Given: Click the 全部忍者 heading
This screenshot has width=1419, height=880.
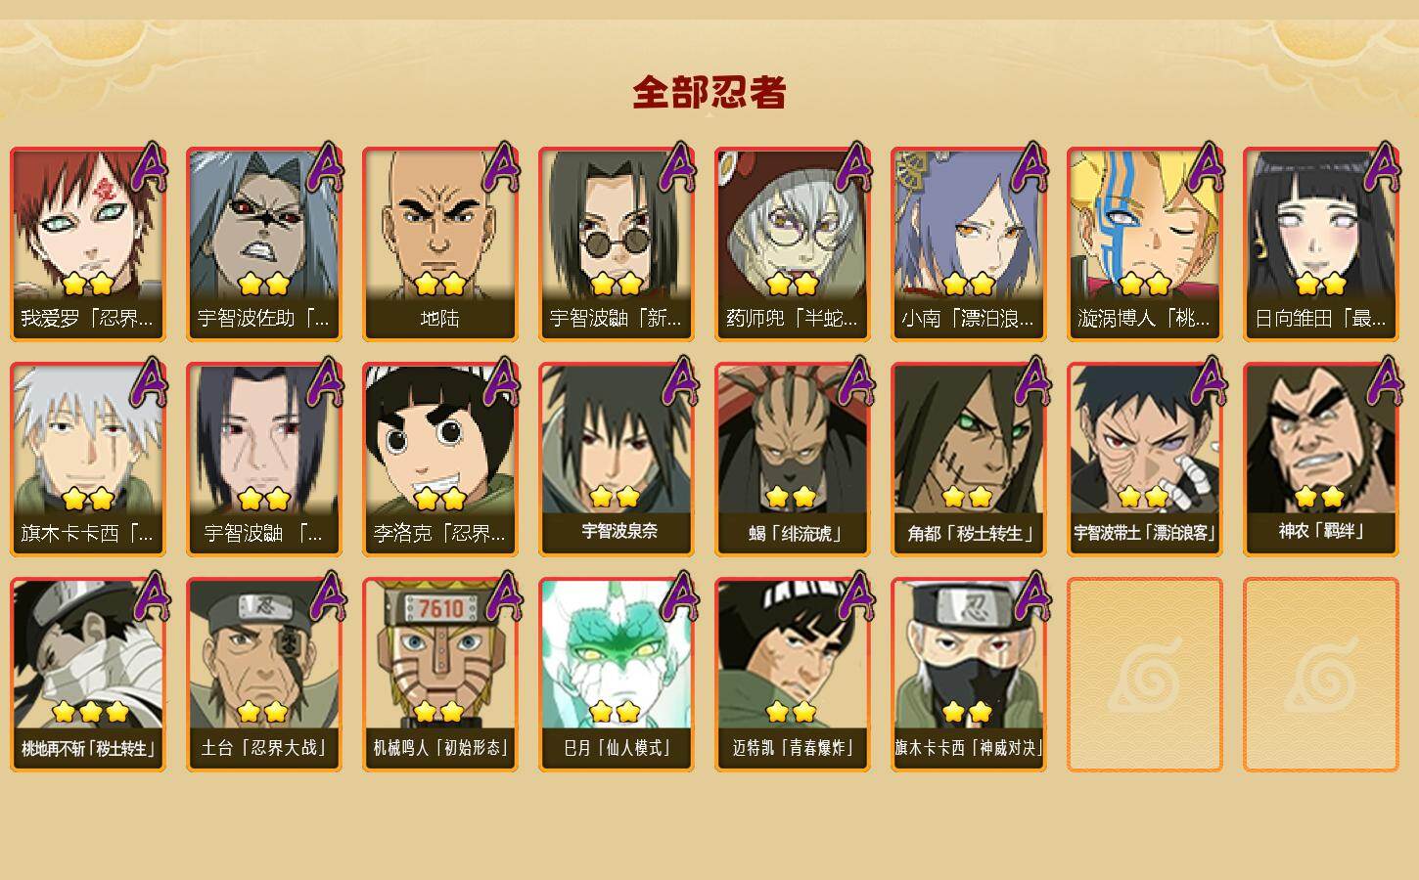Looking at the screenshot, I should coord(709,92).
